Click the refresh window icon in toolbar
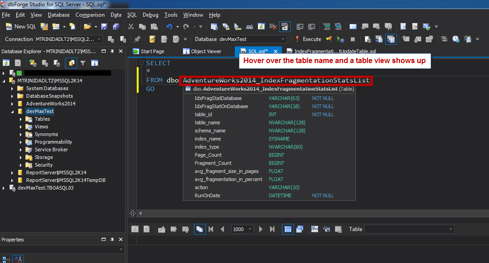The width and height of the screenshot is (489, 263). [261, 27]
